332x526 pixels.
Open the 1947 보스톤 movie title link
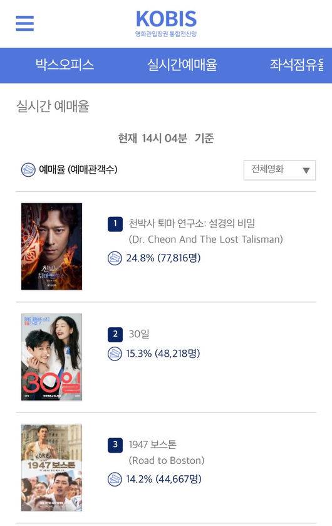pyautogui.click(x=152, y=444)
